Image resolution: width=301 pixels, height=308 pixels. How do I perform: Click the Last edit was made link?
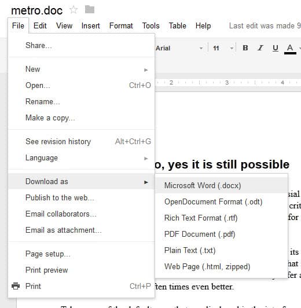click(x=265, y=25)
